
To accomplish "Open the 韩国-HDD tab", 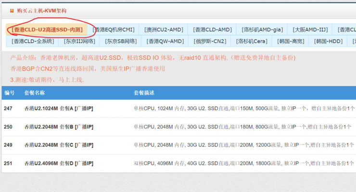I will pos(328,41).
